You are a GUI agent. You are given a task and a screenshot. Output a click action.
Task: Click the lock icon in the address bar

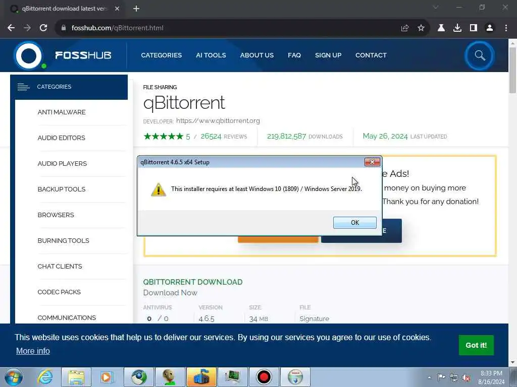coord(64,28)
